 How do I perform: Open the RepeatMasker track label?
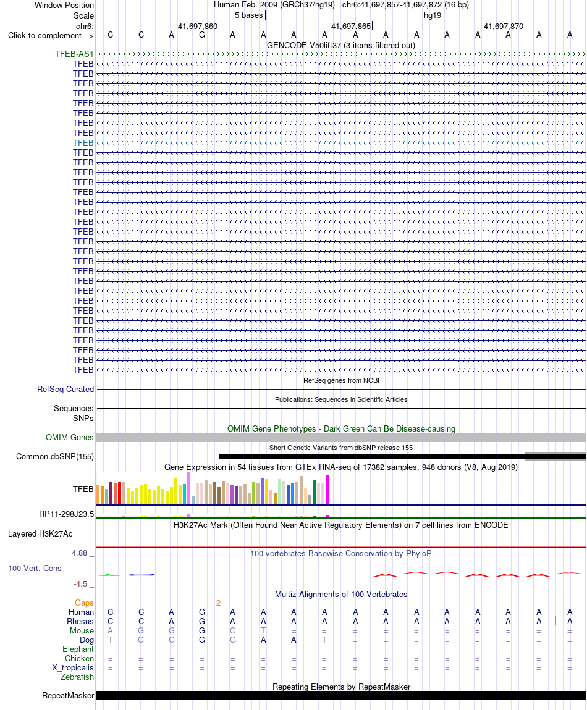(68, 695)
